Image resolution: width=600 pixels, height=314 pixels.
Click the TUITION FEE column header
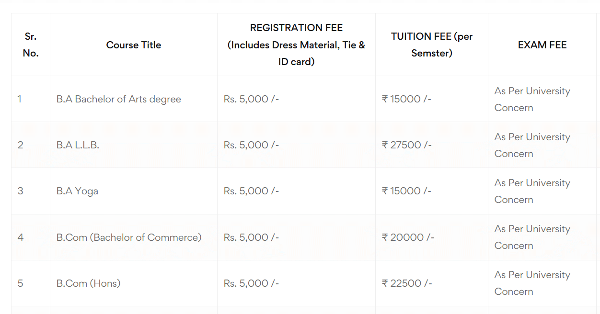(x=431, y=45)
